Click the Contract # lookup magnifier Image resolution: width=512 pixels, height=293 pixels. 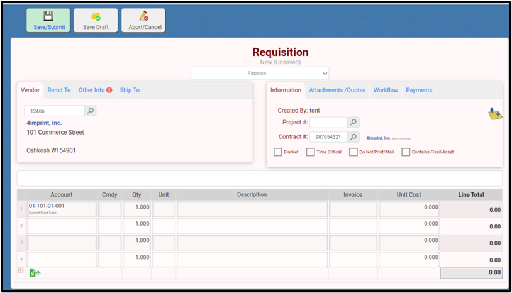(x=353, y=137)
